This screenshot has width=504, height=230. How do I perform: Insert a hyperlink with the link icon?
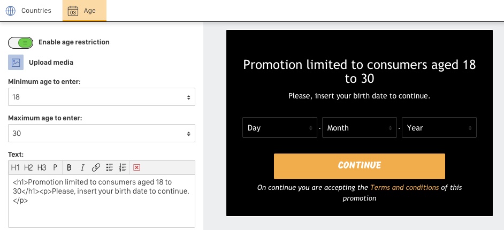96,167
